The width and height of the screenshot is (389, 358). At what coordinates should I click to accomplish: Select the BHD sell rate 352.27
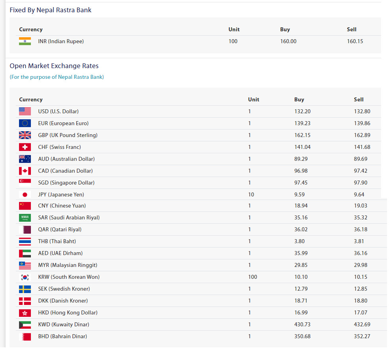[362, 337]
